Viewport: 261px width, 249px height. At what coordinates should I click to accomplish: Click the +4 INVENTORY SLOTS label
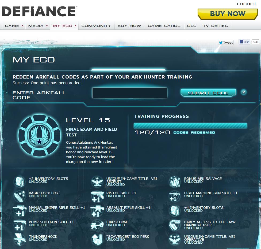coord(204,208)
